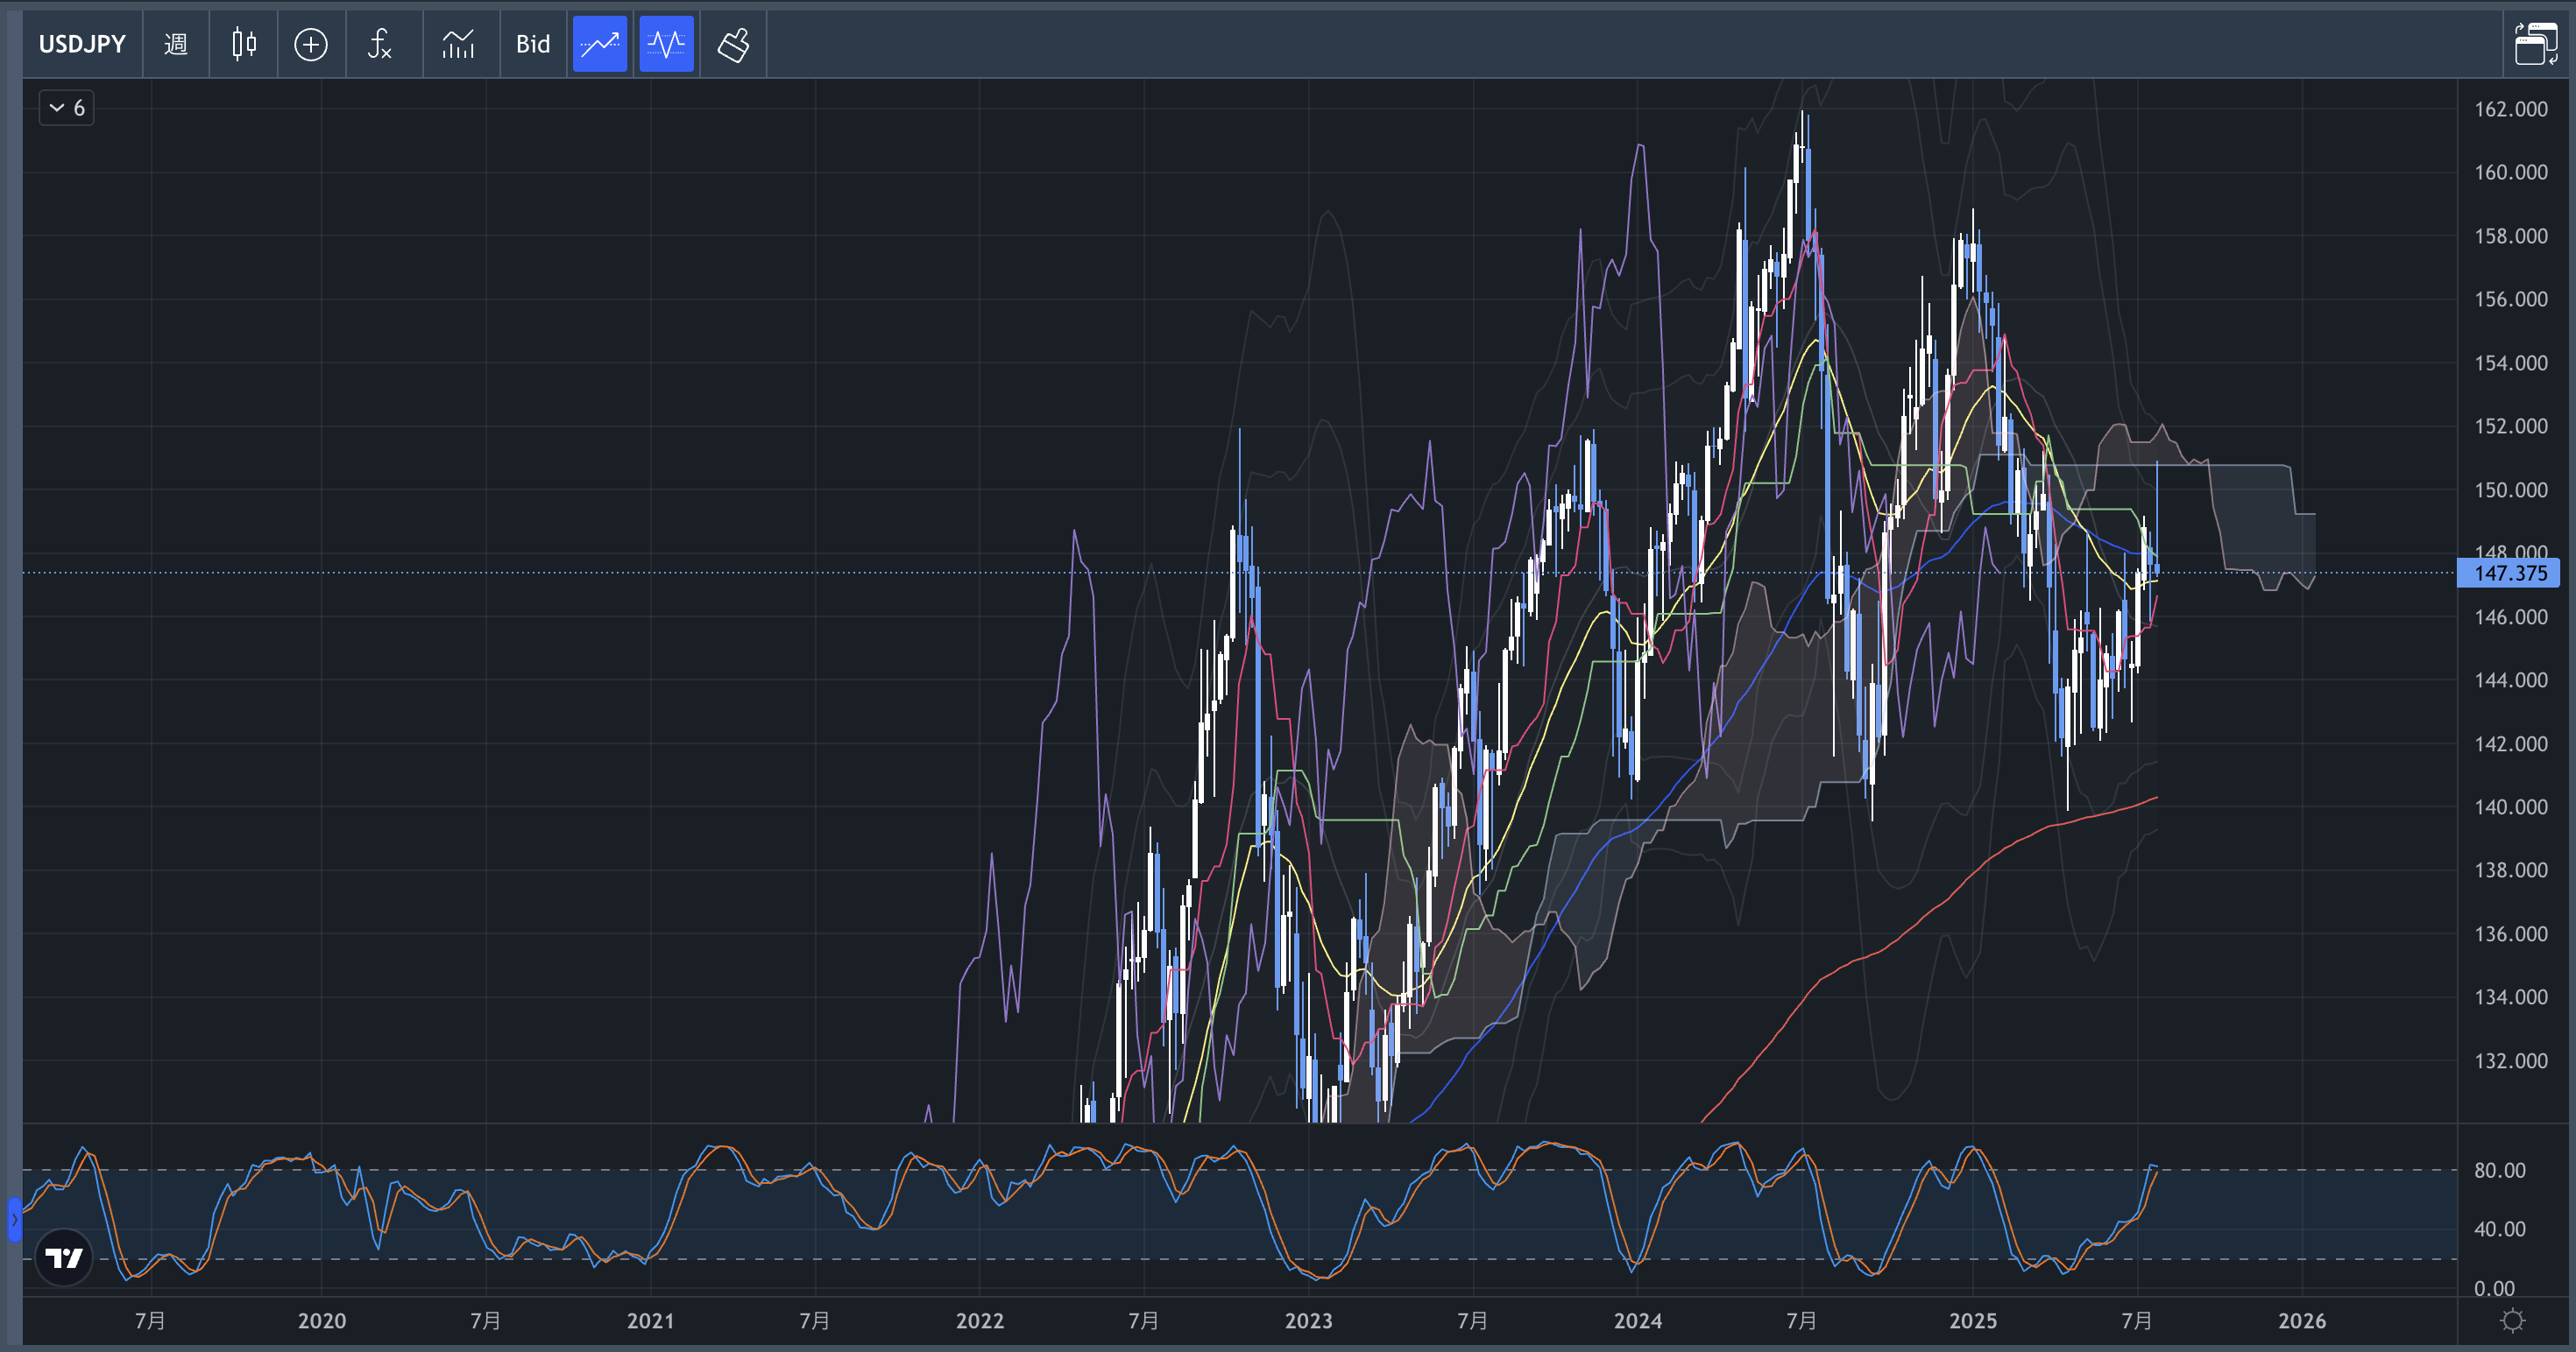Open the candlestick chart type menu

click(244, 44)
